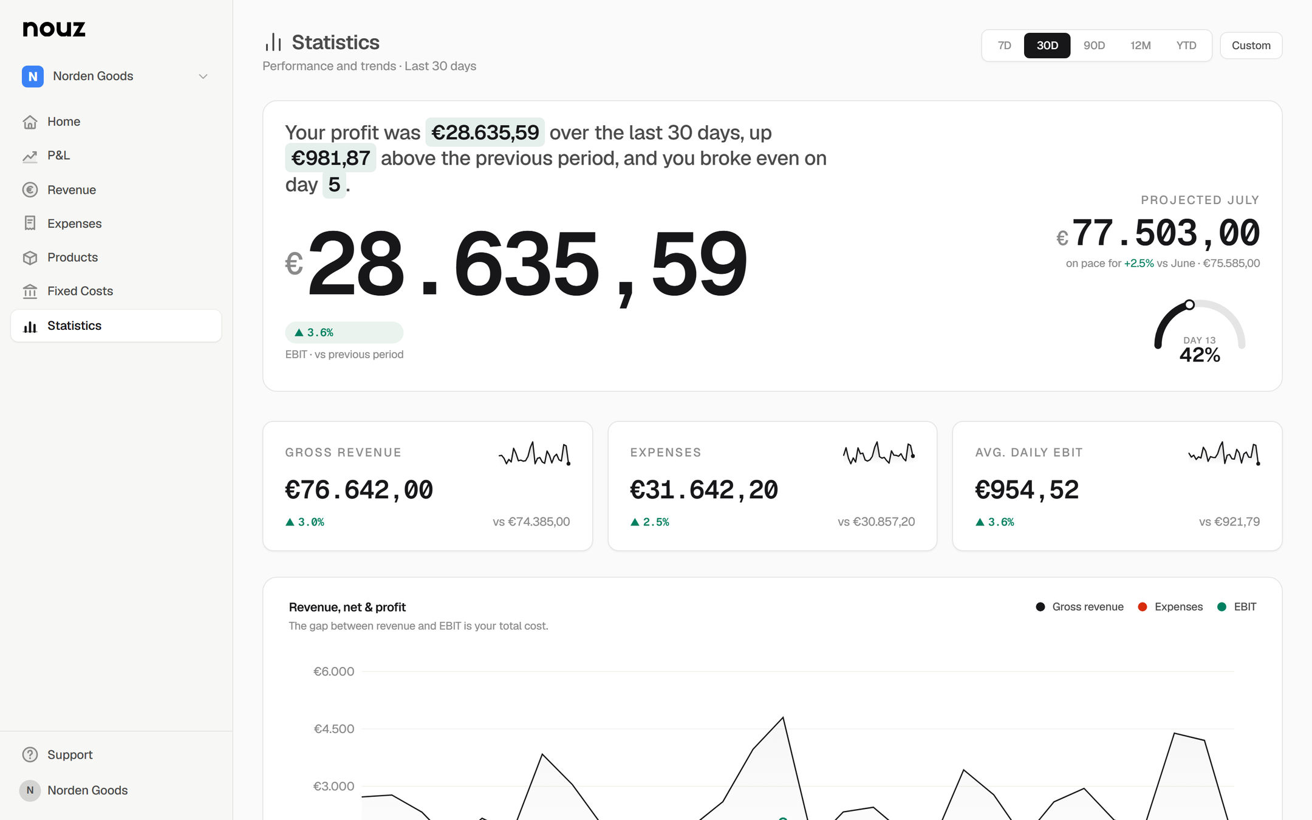This screenshot has width=1312, height=820.
Task: Click the 'Revenue, net & profit' chart title
Action: click(347, 607)
